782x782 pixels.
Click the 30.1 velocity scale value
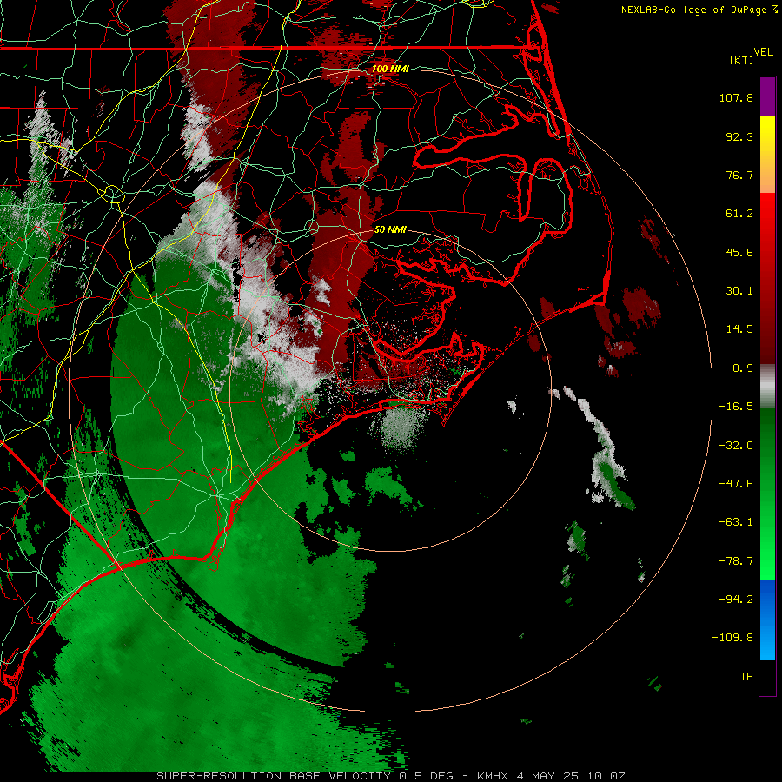point(739,291)
